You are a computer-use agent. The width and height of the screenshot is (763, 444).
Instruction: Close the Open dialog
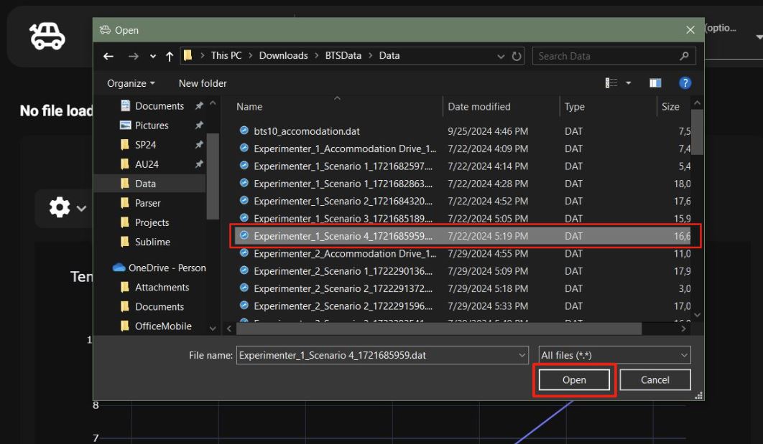point(690,30)
